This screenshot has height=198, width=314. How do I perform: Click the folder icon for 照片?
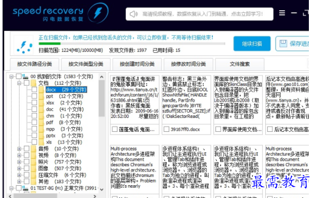click(x=33, y=162)
